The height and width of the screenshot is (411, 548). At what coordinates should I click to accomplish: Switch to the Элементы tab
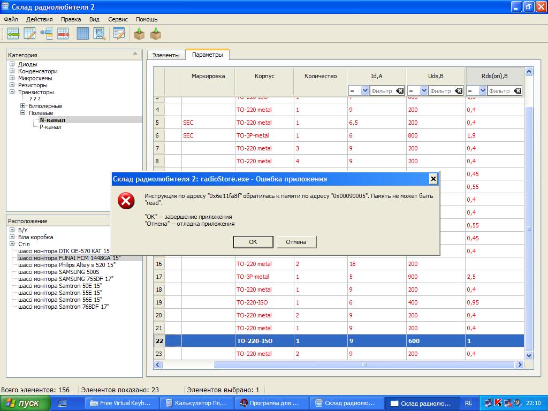166,55
